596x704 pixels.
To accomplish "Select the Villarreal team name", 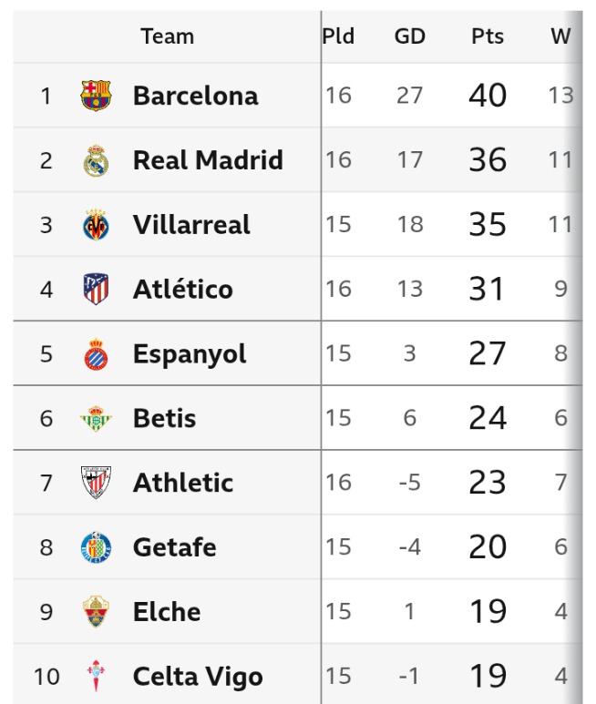I will [x=191, y=225].
